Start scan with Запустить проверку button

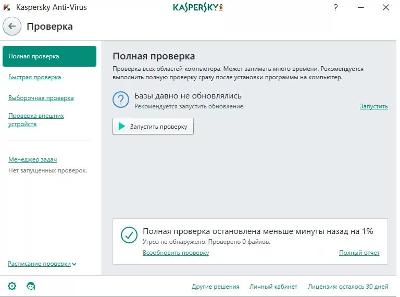(x=153, y=126)
